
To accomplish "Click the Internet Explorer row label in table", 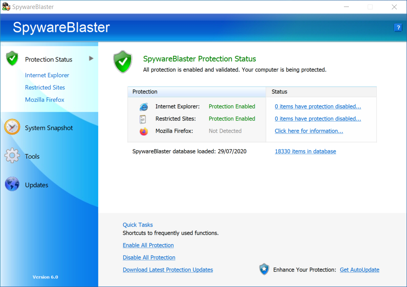I will (x=178, y=107).
